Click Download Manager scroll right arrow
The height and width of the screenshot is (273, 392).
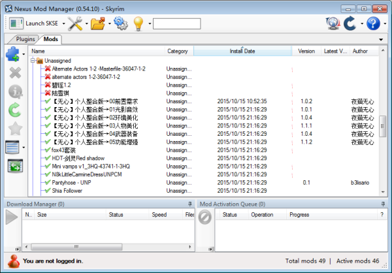coord(190,247)
